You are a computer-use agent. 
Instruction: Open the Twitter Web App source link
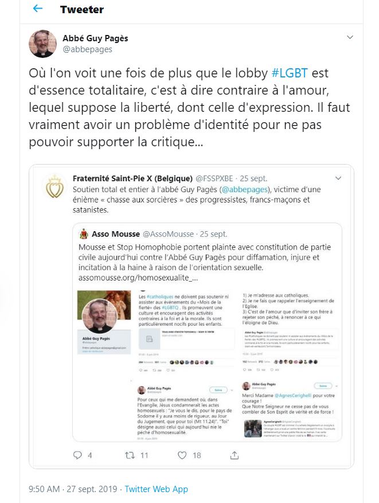tap(156, 489)
